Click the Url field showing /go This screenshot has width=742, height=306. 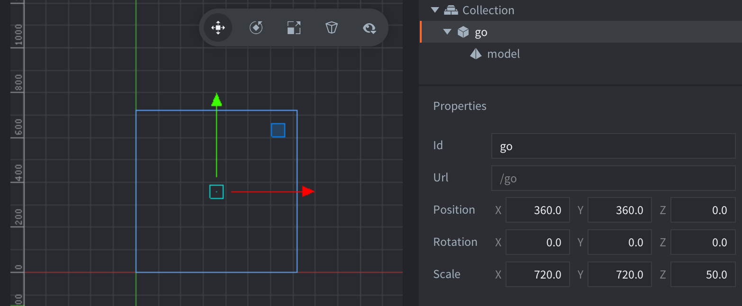tap(613, 178)
